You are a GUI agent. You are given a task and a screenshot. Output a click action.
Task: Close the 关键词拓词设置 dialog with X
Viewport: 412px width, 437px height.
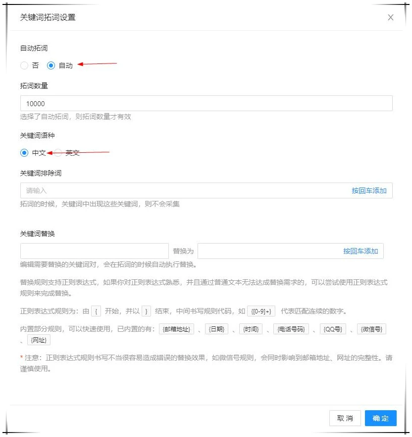pyautogui.click(x=391, y=17)
